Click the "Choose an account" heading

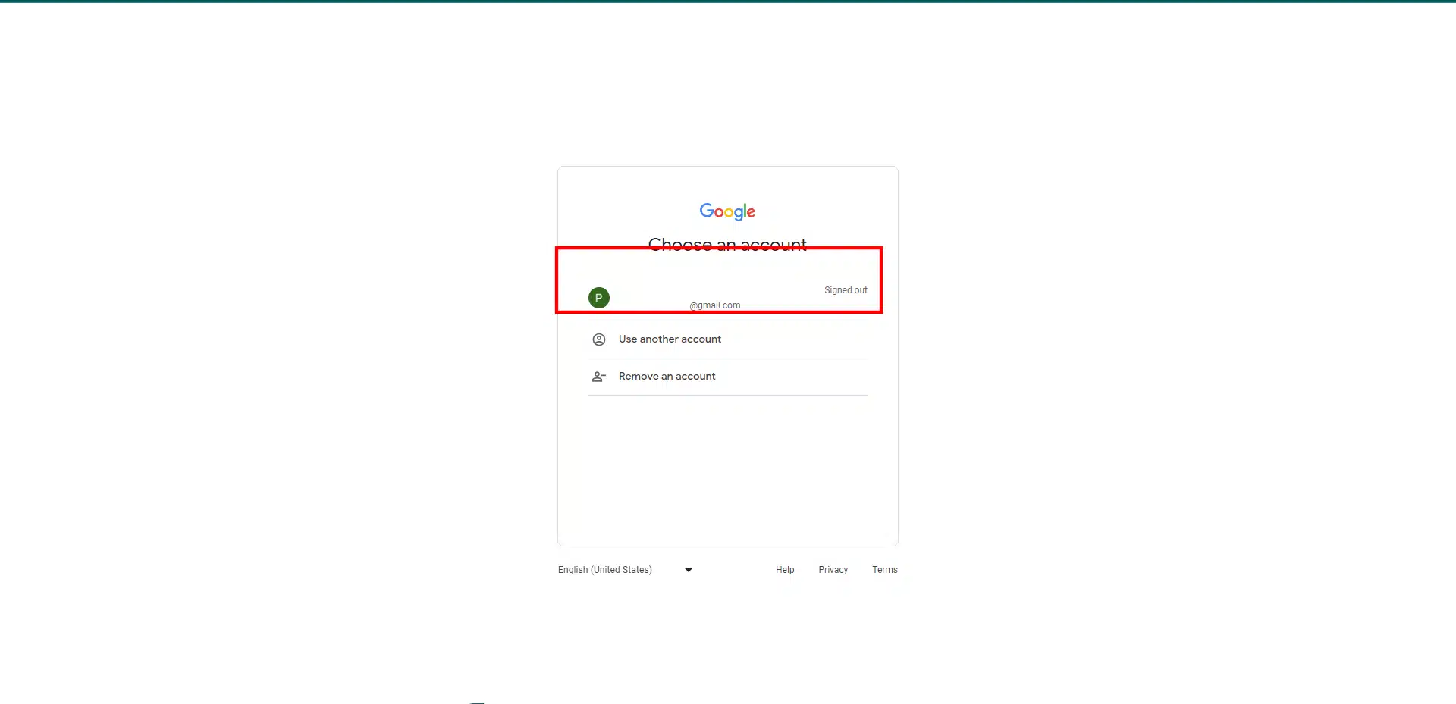(x=727, y=244)
